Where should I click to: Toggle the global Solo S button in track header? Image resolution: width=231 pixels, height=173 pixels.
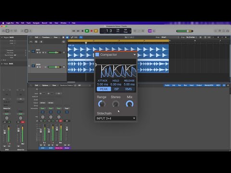(41, 42)
